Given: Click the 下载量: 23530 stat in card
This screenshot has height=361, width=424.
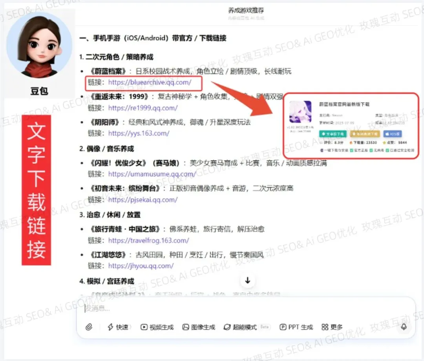Looking at the screenshot, I should 363,143.
